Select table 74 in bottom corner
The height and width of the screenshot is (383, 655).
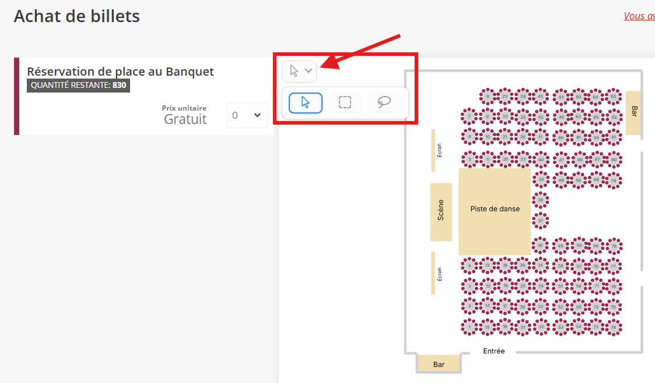[x=614, y=327]
